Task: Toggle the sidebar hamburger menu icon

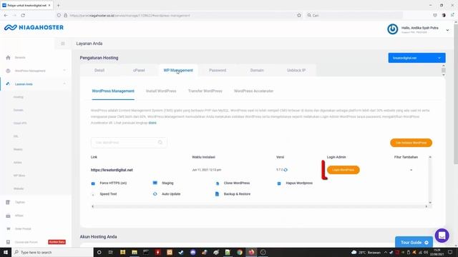Action: (63, 44)
